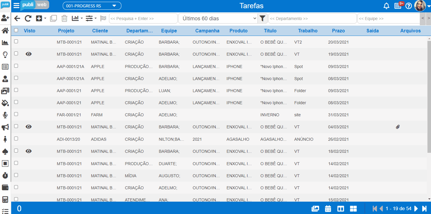Go to the previous results page
The image size is (431, 214).
[381, 209]
